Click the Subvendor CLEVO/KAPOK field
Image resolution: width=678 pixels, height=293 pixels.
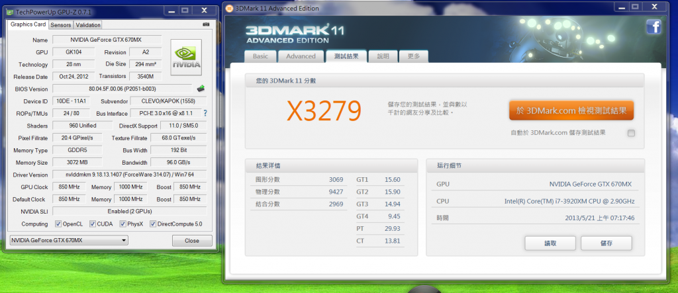click(x=168, y=101)
